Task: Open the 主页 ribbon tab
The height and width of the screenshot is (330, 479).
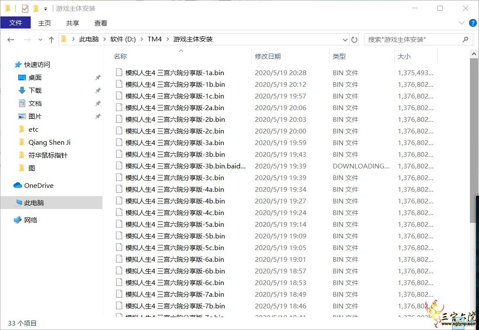Action: point(44,23)
